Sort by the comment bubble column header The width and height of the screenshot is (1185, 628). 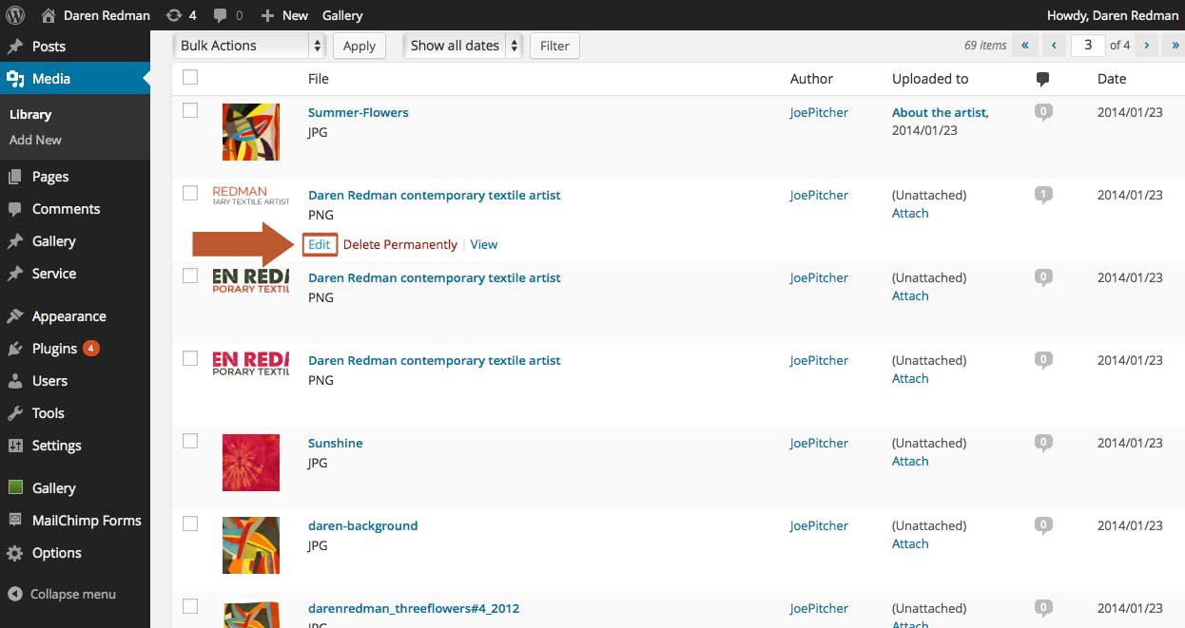pyautogui.click(x=1043, y=79)
